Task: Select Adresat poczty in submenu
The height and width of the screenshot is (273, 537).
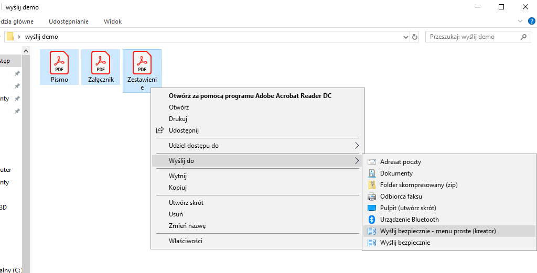Action: (x=400, y=162)
